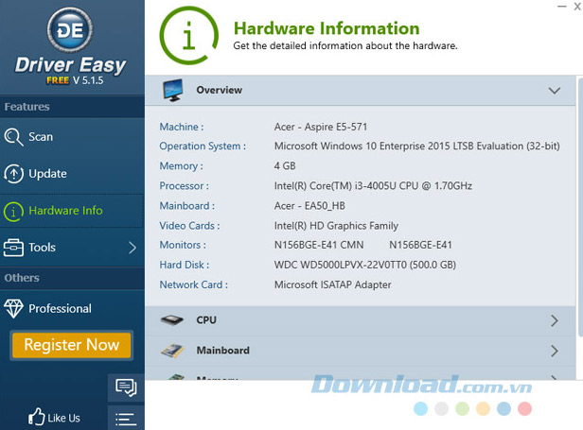
Task: Open feedback chat bubble icon
Action: [x=126, y=387]
